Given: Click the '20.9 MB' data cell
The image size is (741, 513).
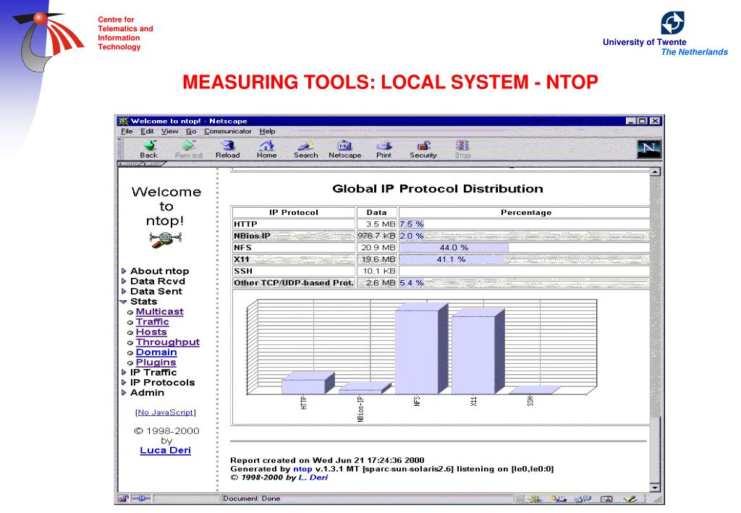Looking at the screenshot, I should pyautogui.click(x=376, y=247).
